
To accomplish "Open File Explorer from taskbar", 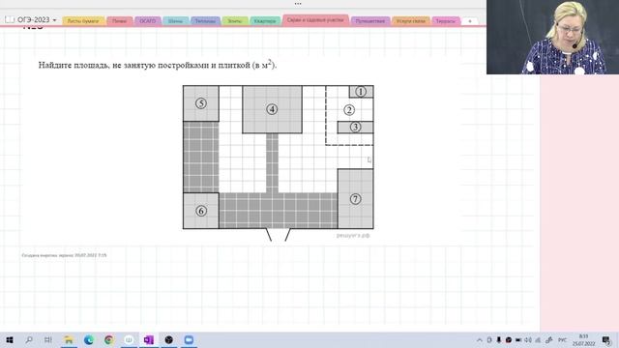I will [x=69, y=339].
